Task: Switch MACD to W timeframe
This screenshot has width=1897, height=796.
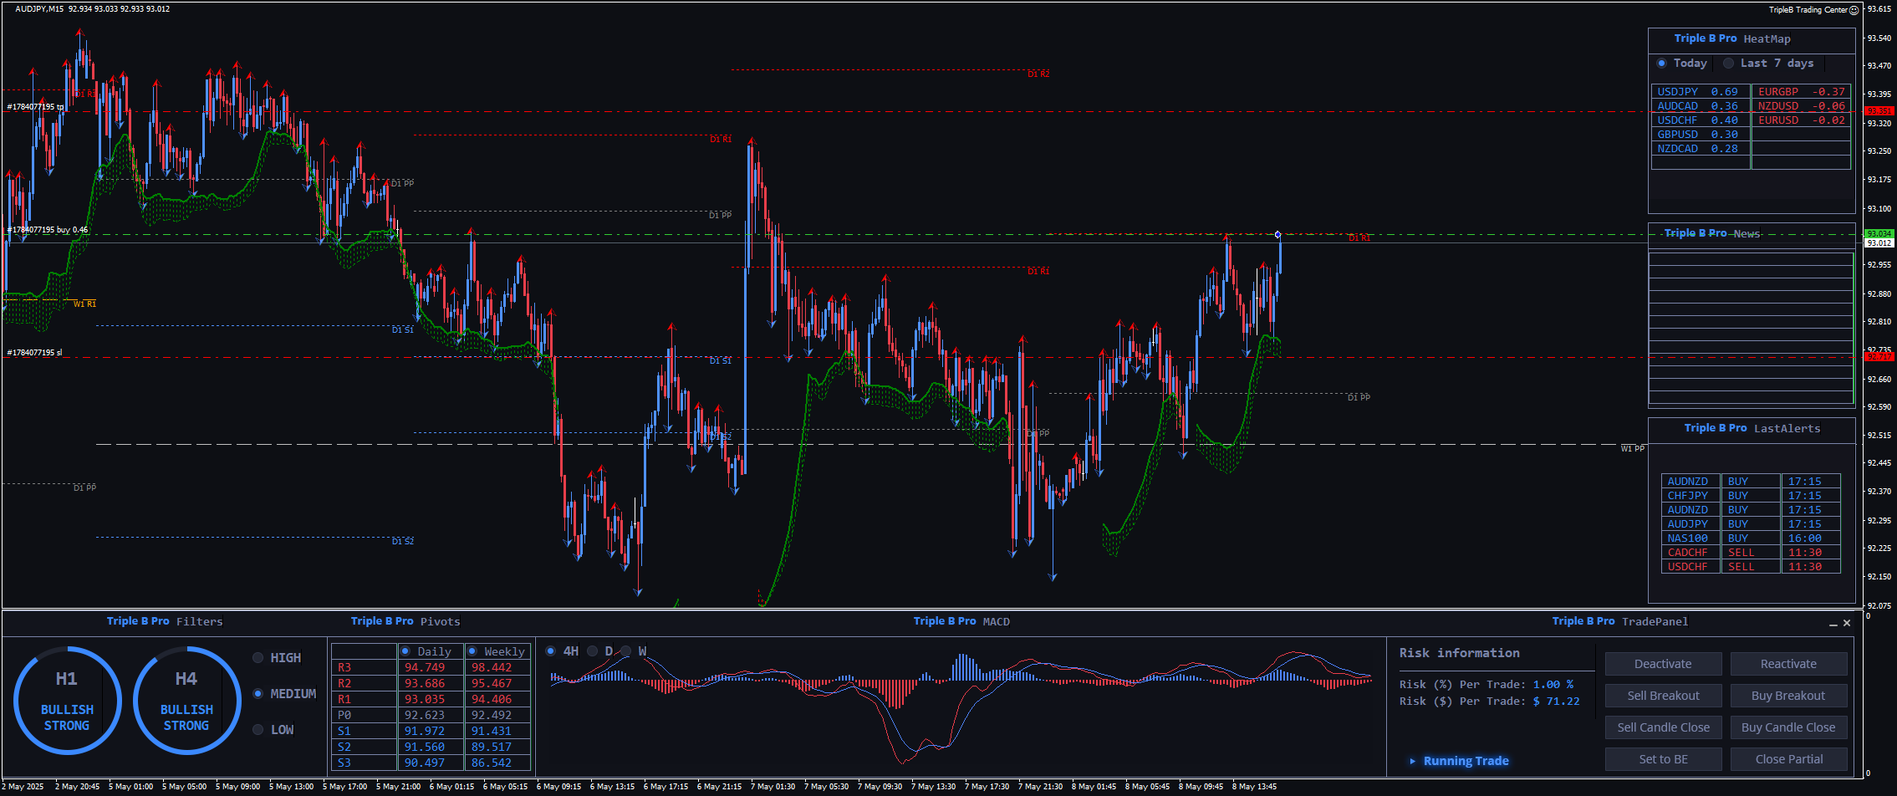Action: (x=626, y=651)
